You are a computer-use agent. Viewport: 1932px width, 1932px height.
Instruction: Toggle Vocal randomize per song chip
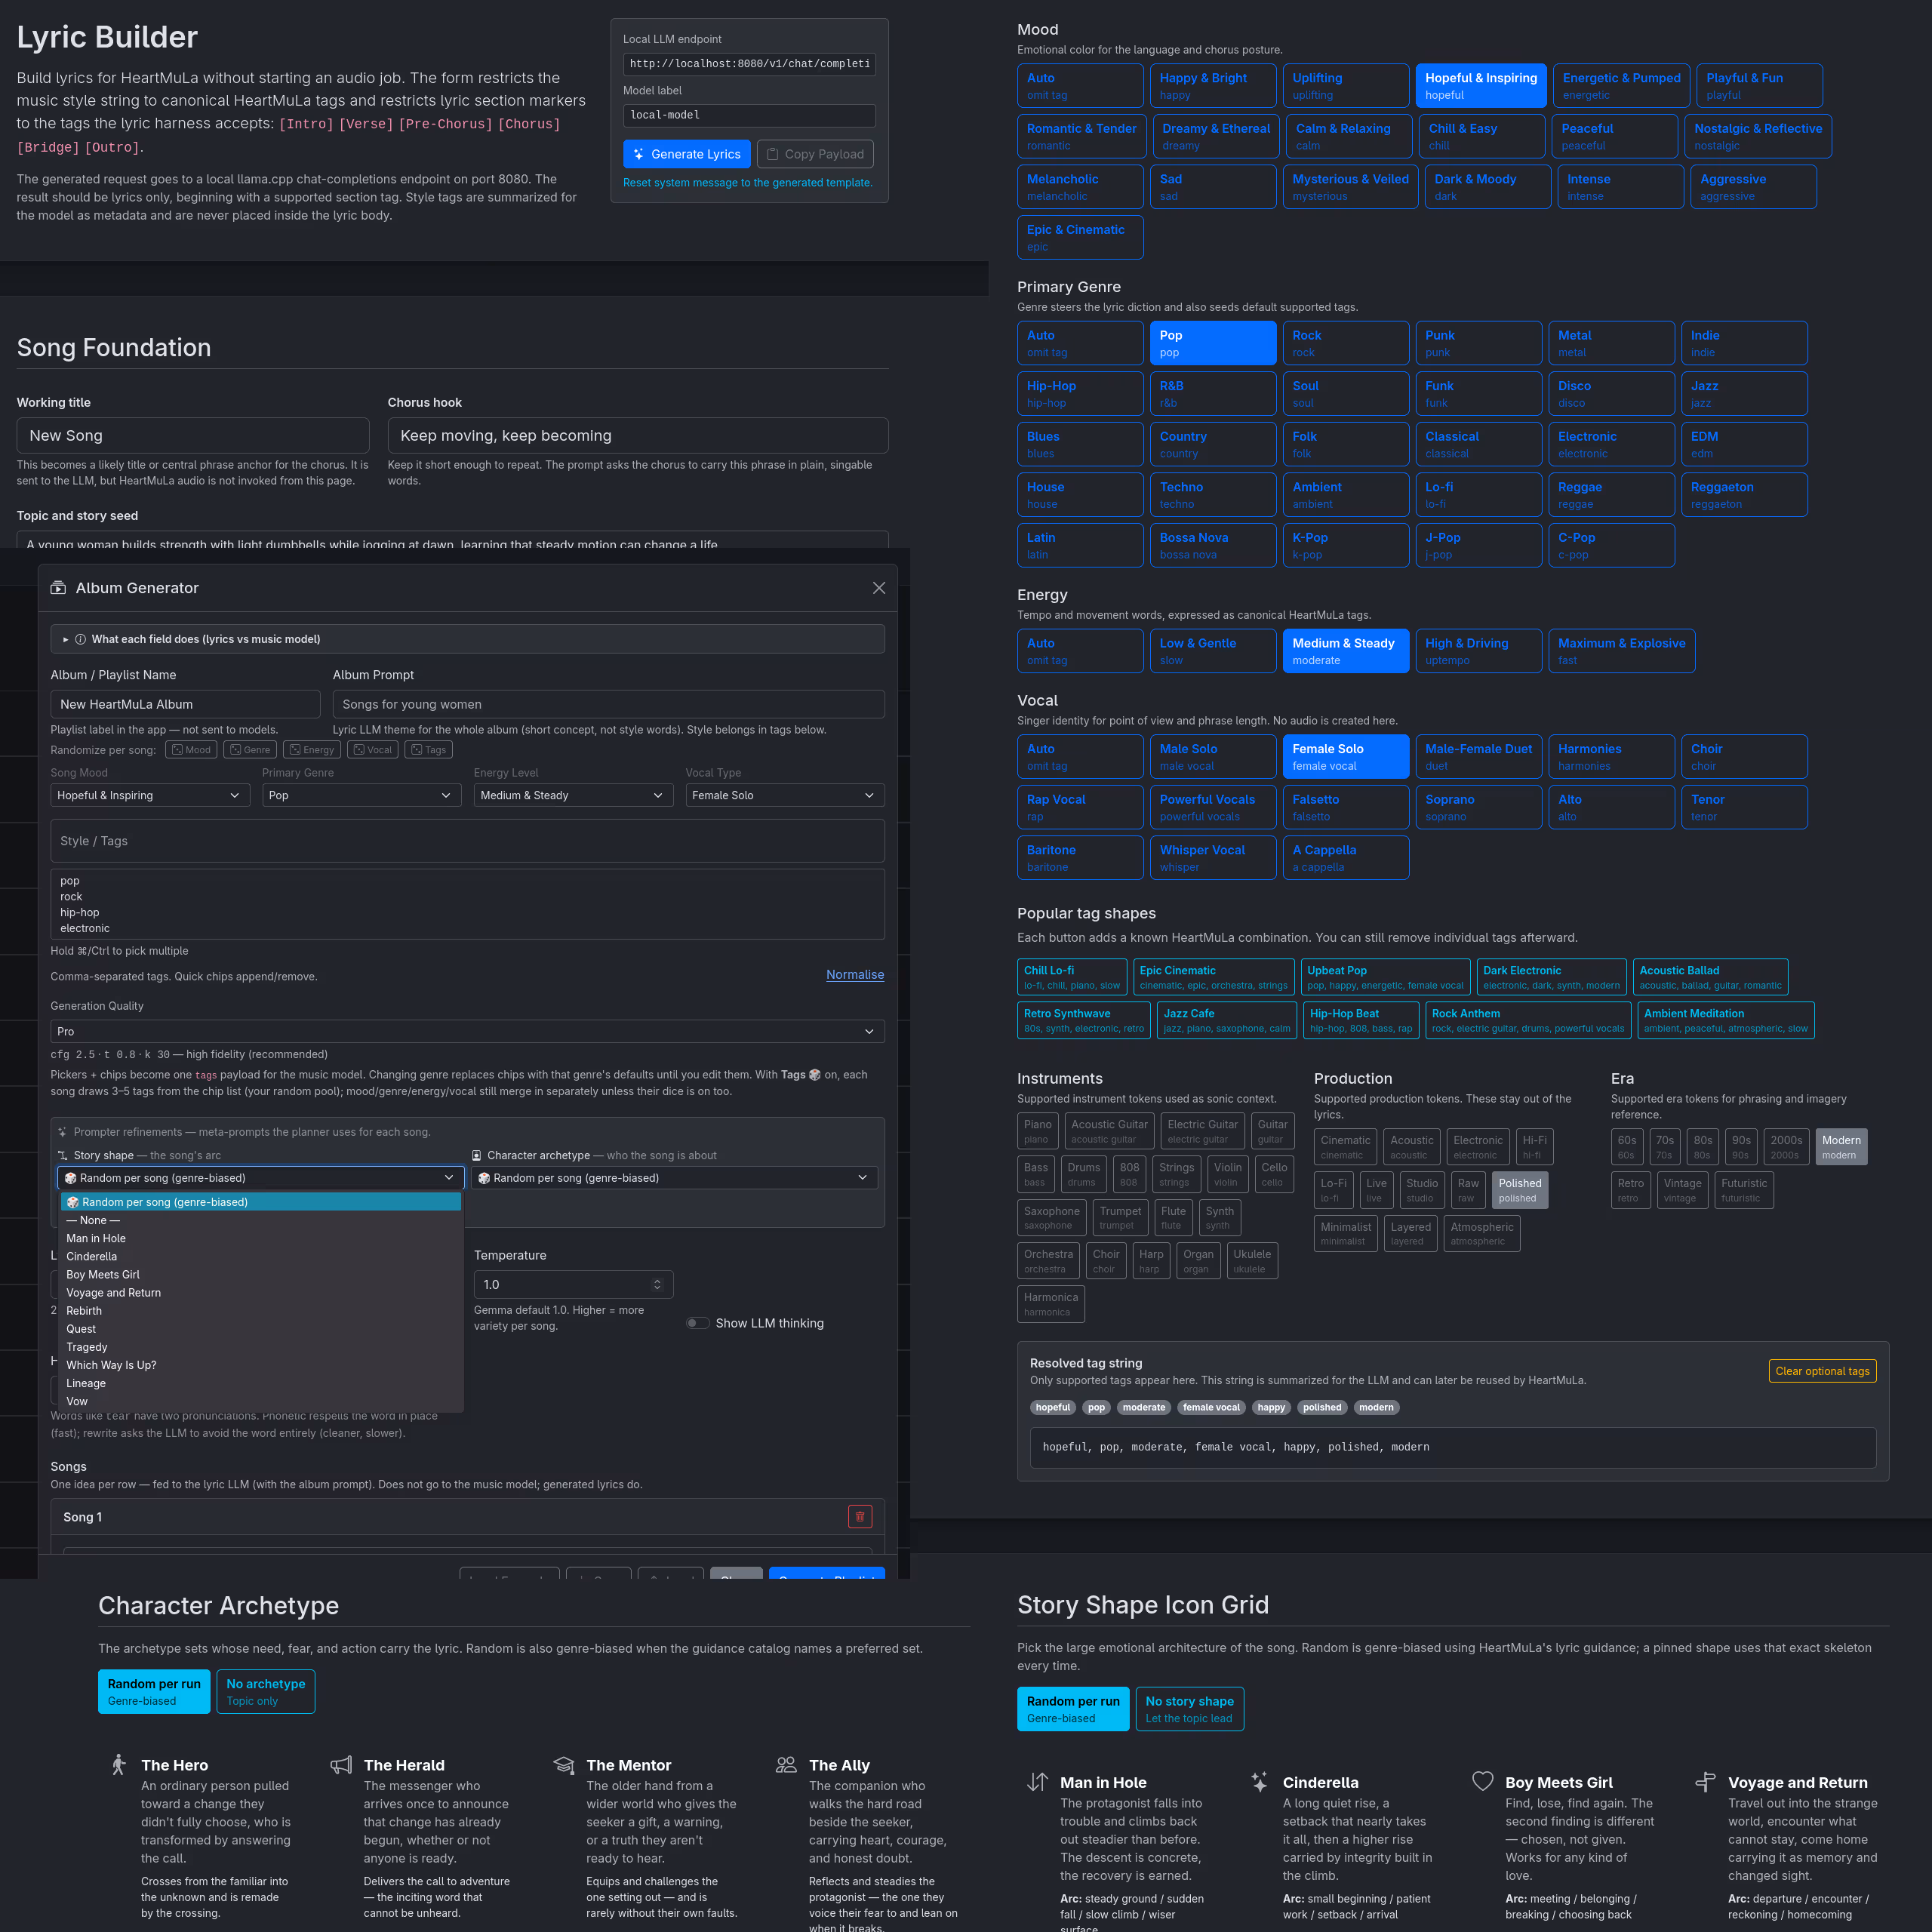tap(373, 750)
